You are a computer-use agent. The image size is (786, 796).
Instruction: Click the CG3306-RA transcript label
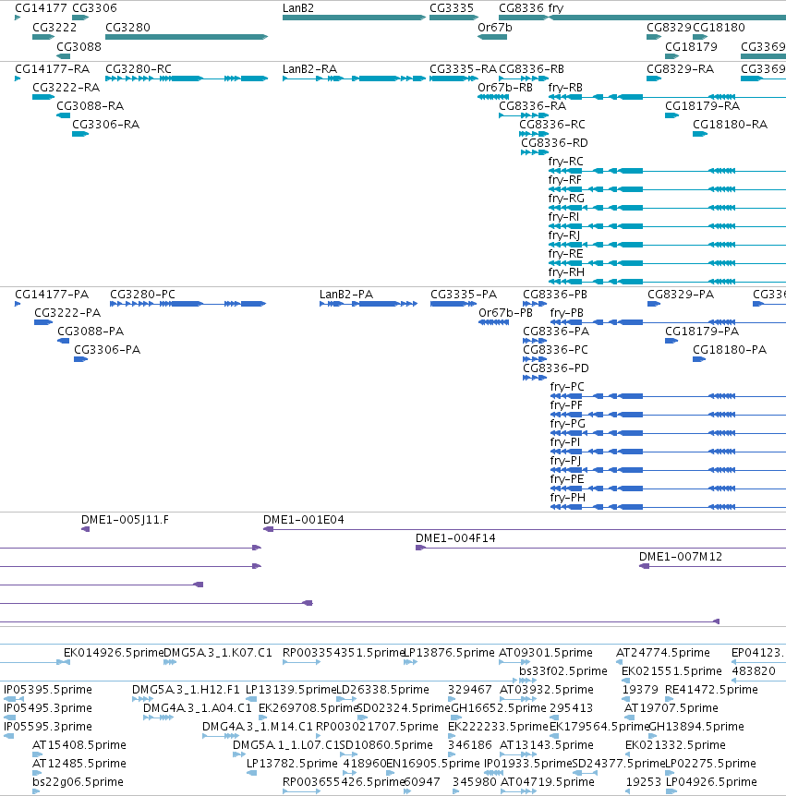tap(105, 125)
